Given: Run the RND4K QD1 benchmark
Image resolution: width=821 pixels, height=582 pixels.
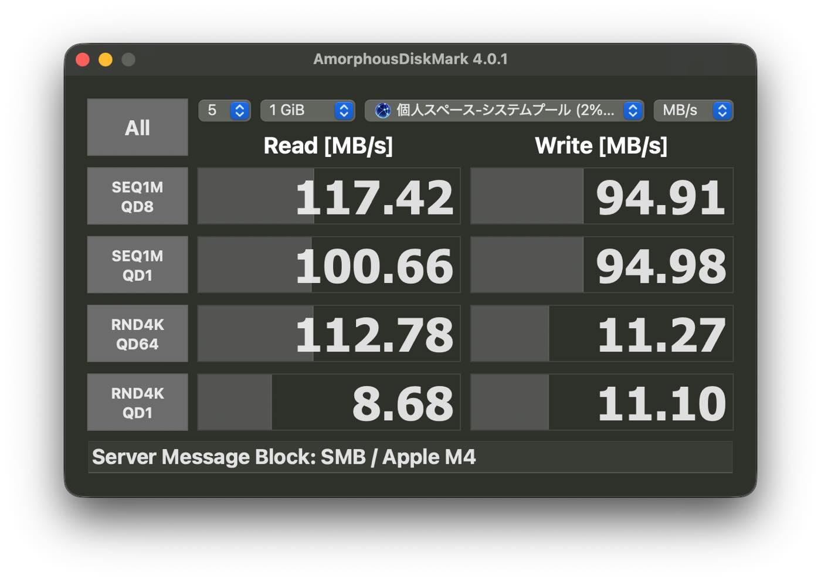Looking at the screenshot, I should point(137,402).
